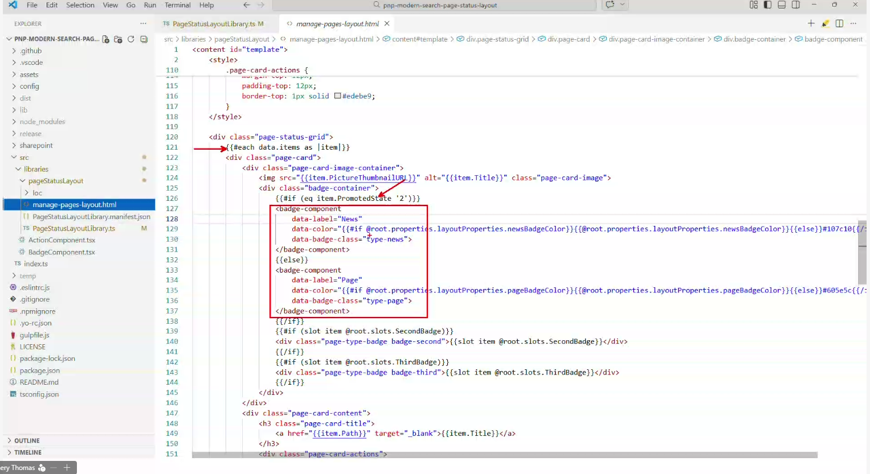Split the editor to the right

click(839, 23)
